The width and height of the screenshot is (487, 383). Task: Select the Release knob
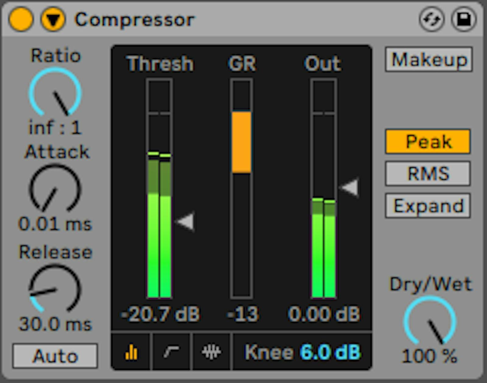55,289
